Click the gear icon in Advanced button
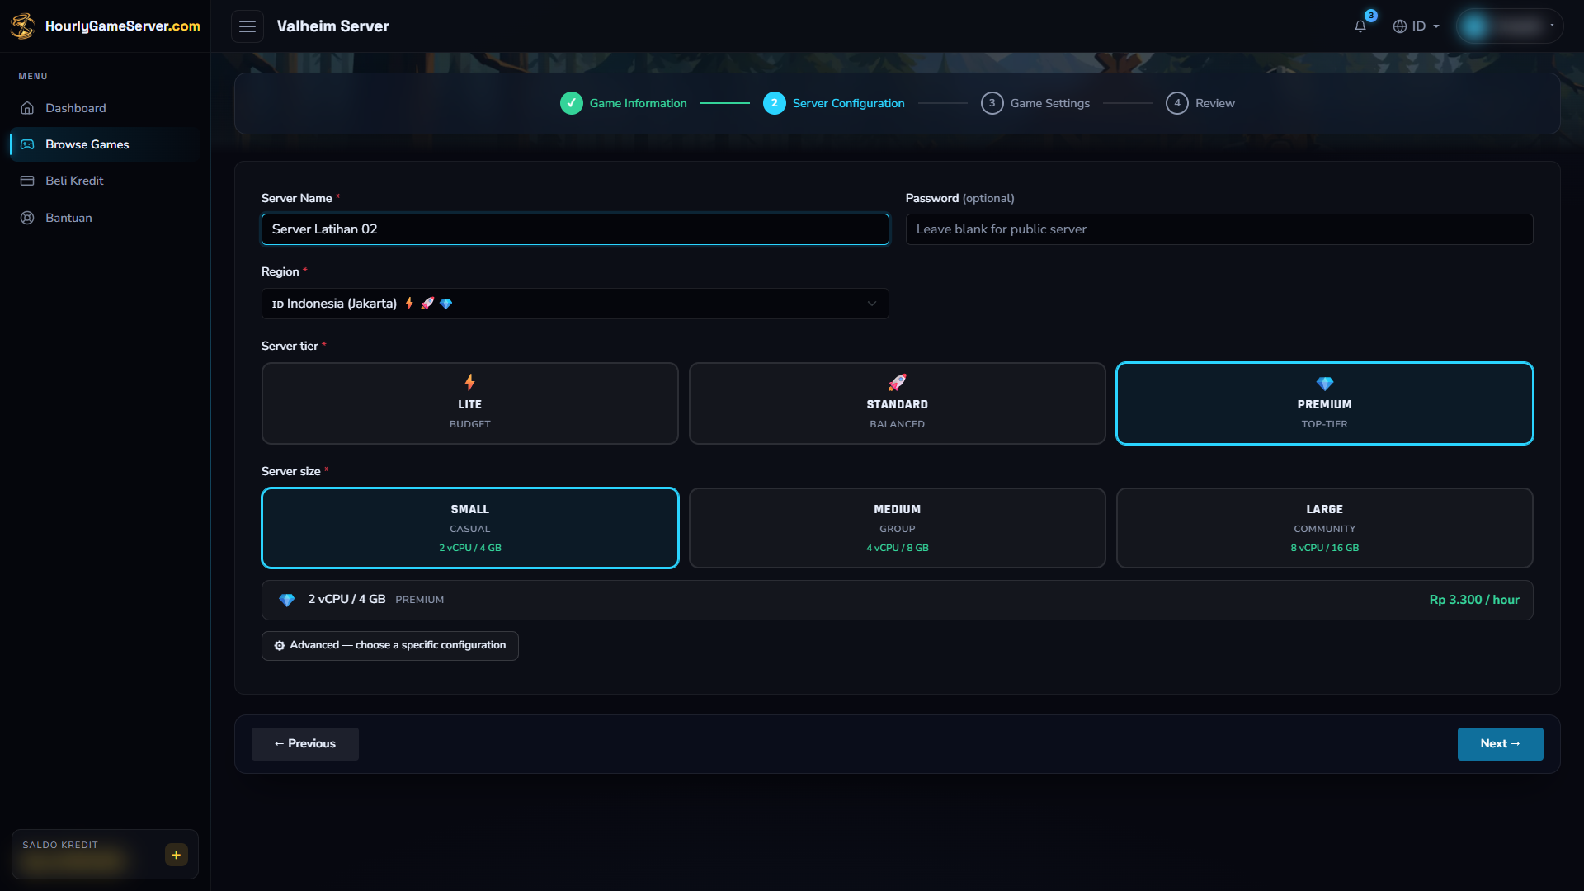 pyautogui.click(x=280, y=645)
